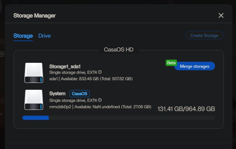Switch to the Storage tab
The image size is (236, 149).
point(23,36)
